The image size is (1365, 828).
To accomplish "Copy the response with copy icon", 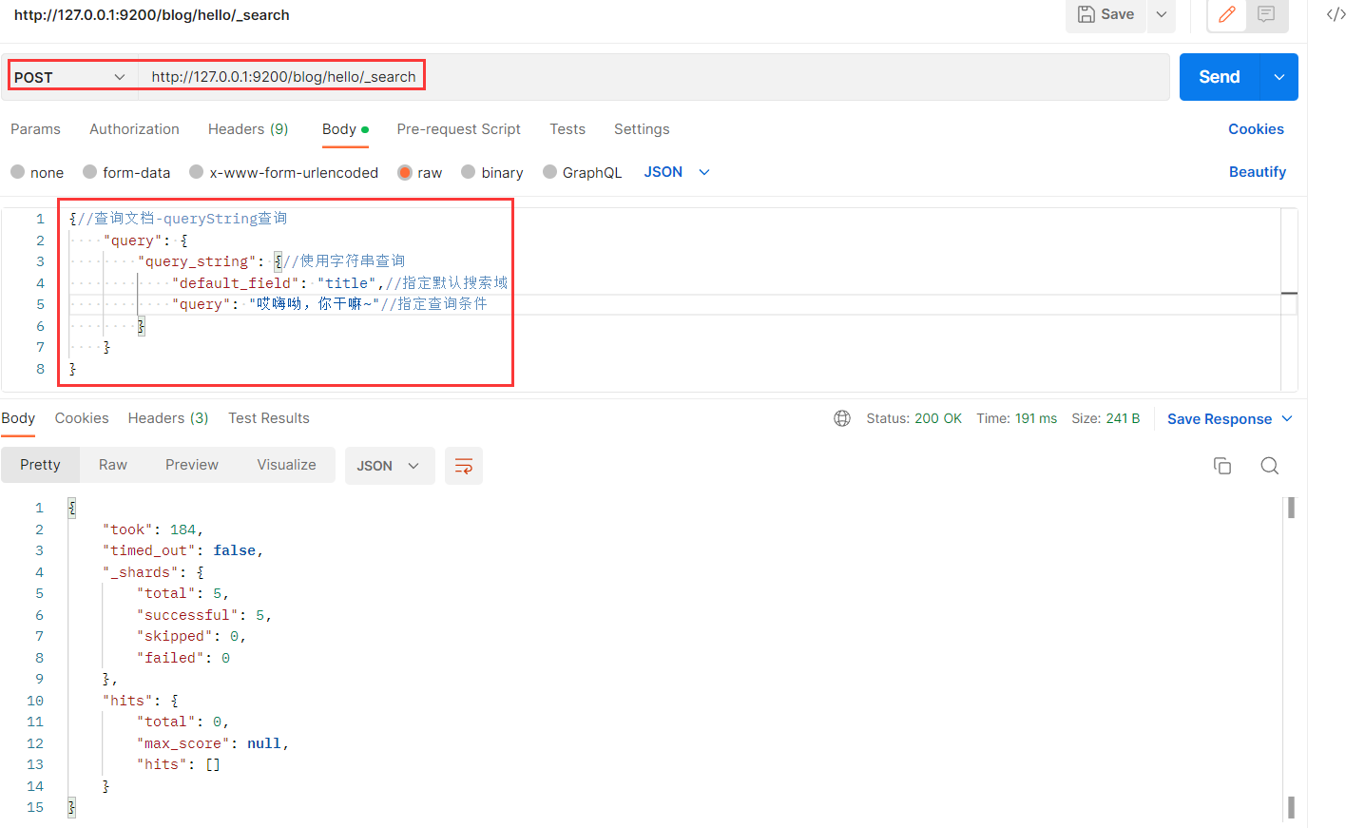I will coord(1222,466).
